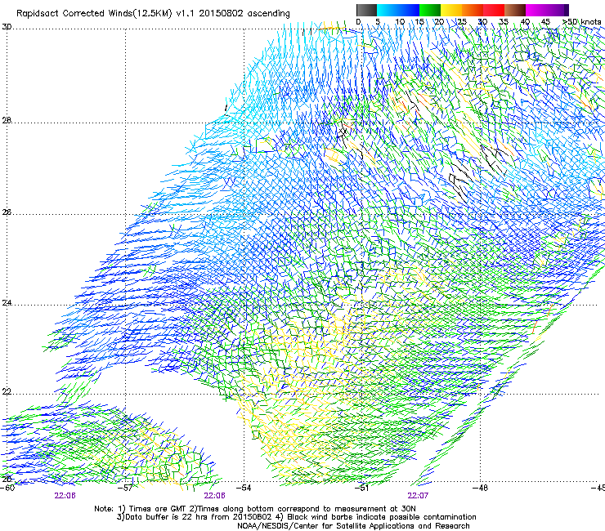This screenshot has height=531, width=605.
Task: Click the magenta 40-45 knots legend segment
Action: click(536, 10)
